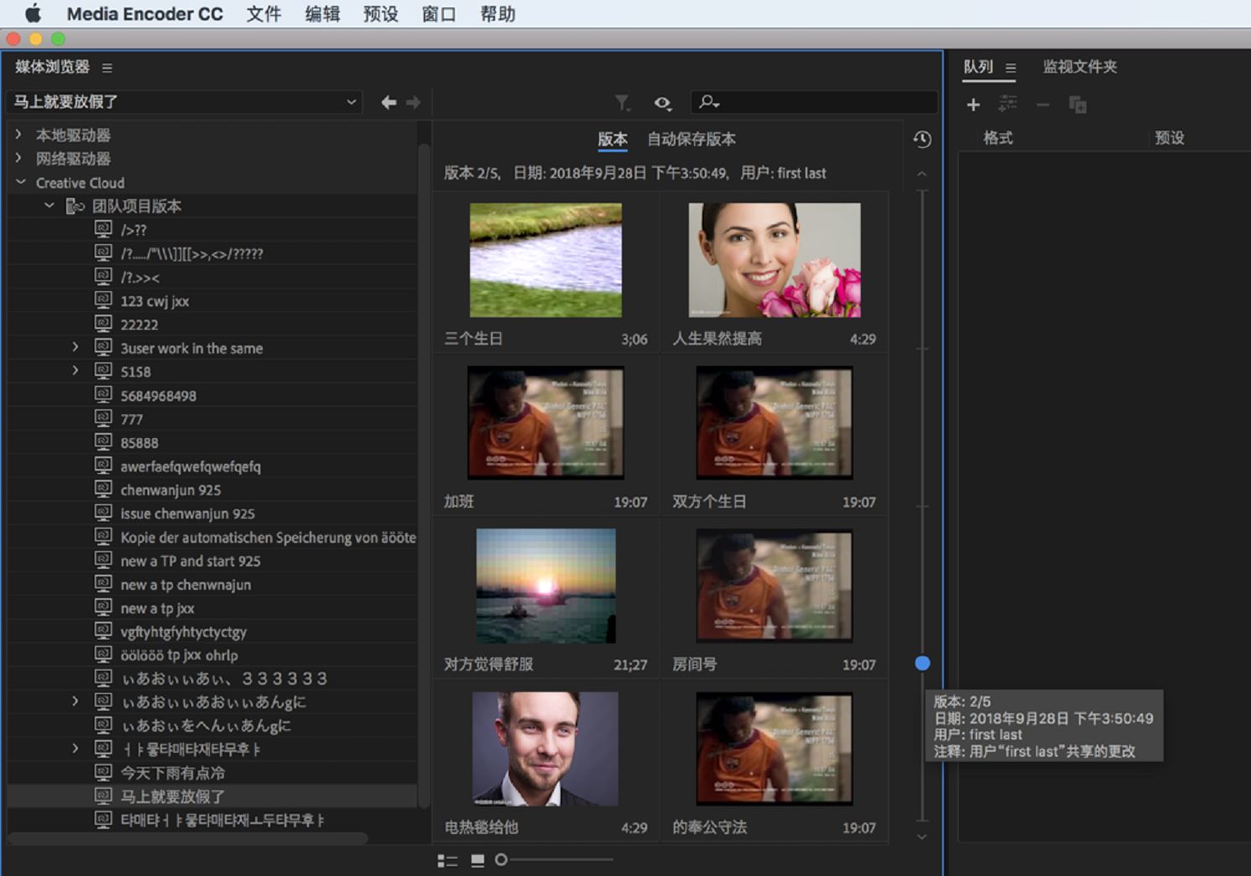Click the version history icon next to 版本 tabs
The image size is (1251, 876).
coord(921,140)
